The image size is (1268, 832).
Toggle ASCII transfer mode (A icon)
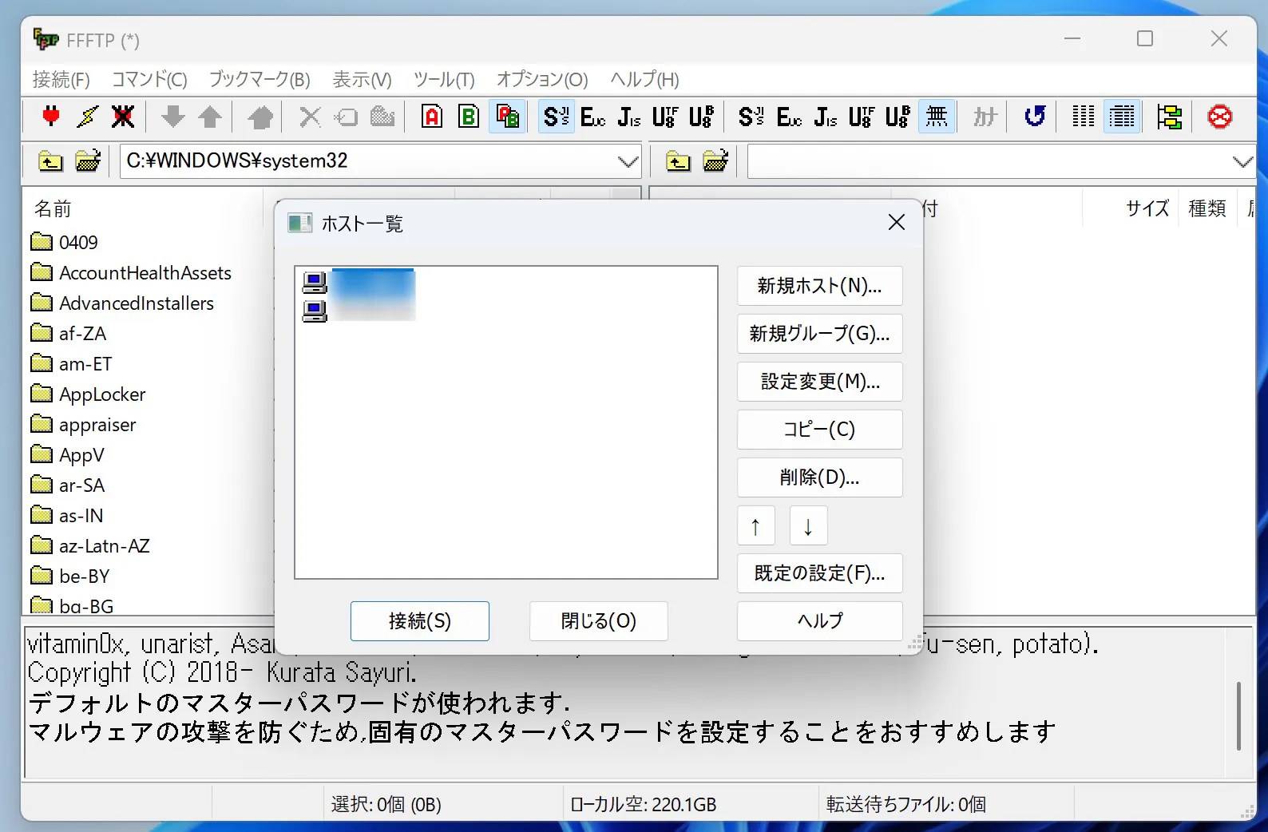[x=432, y=117]
